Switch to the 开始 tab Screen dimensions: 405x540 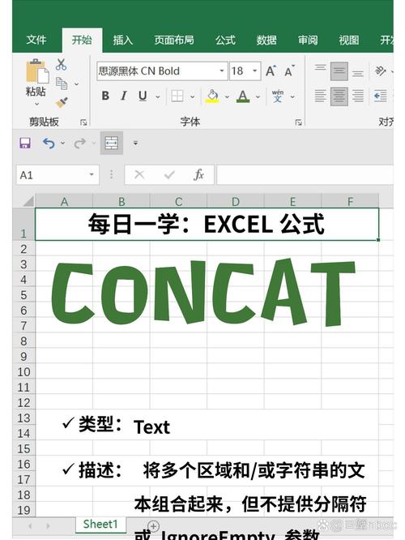click(x=82, y=40)
